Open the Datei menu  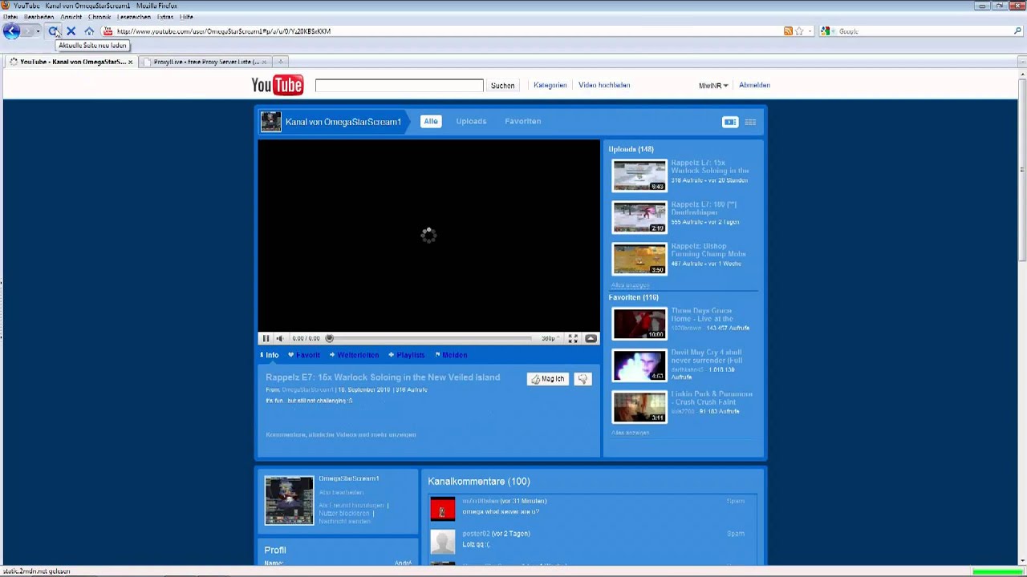tap(10, 17)
